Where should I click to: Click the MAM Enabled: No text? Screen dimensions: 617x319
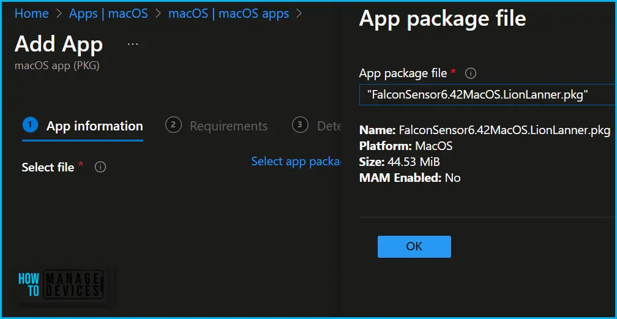click(x=409, y=178)
